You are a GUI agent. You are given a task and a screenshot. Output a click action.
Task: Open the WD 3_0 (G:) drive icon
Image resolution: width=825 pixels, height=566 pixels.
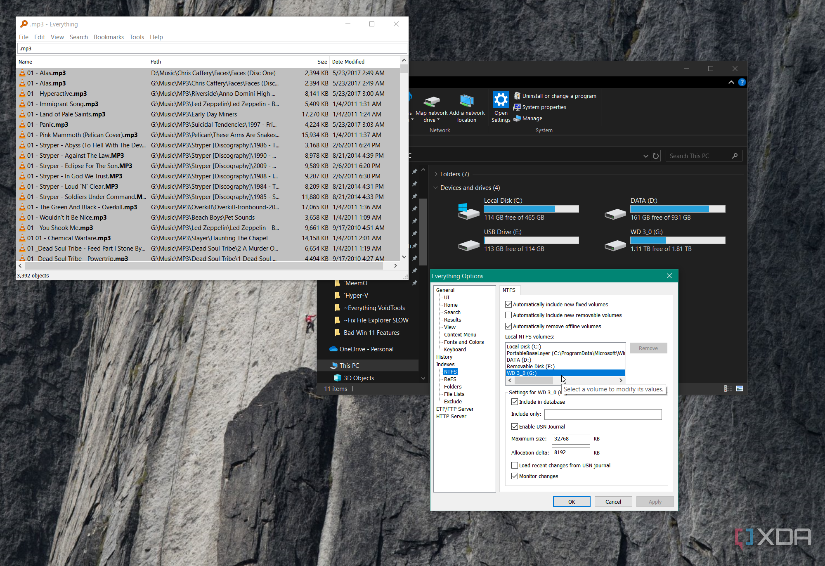coord(615,245)
